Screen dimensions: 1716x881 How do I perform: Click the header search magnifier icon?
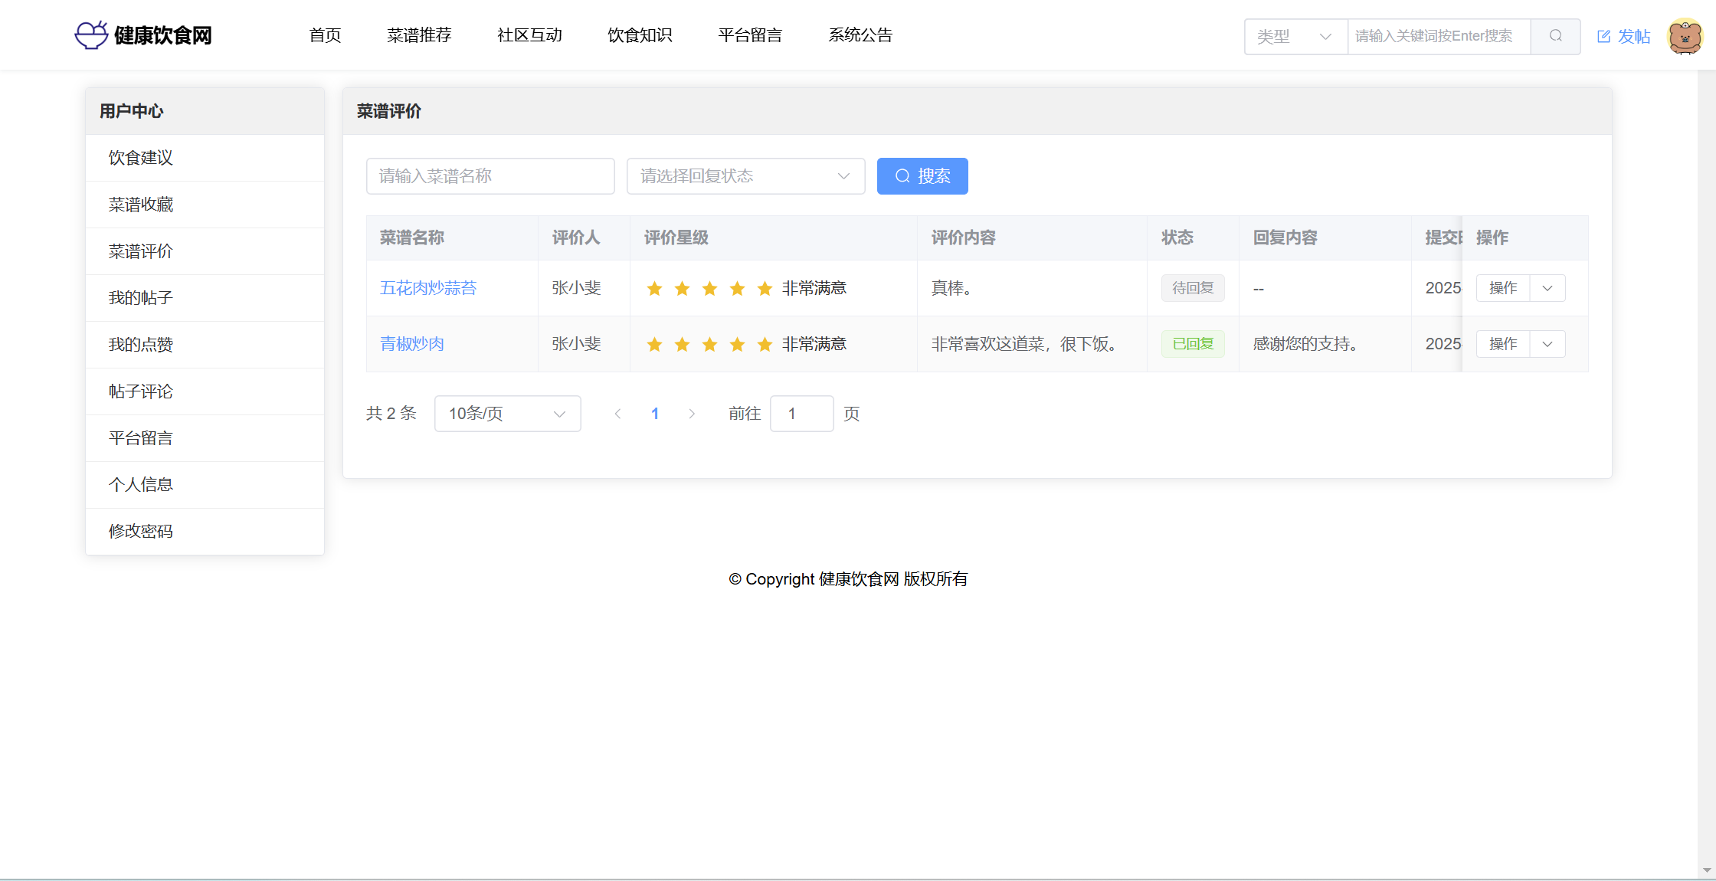coord(1555,36)
